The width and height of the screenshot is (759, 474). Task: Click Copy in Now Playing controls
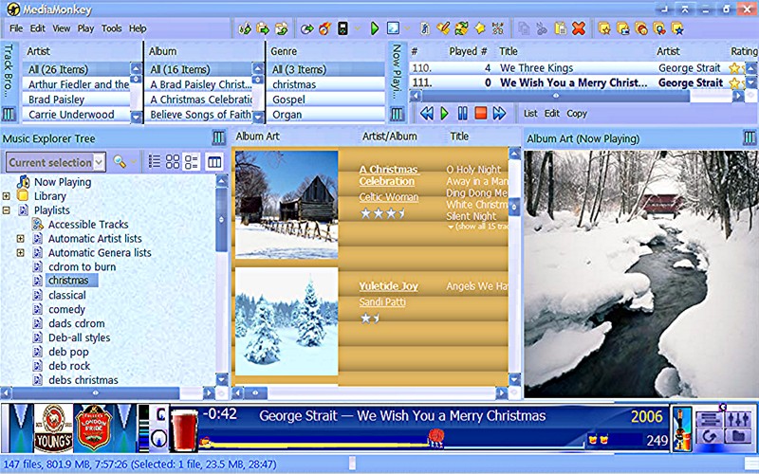(577, 114)
